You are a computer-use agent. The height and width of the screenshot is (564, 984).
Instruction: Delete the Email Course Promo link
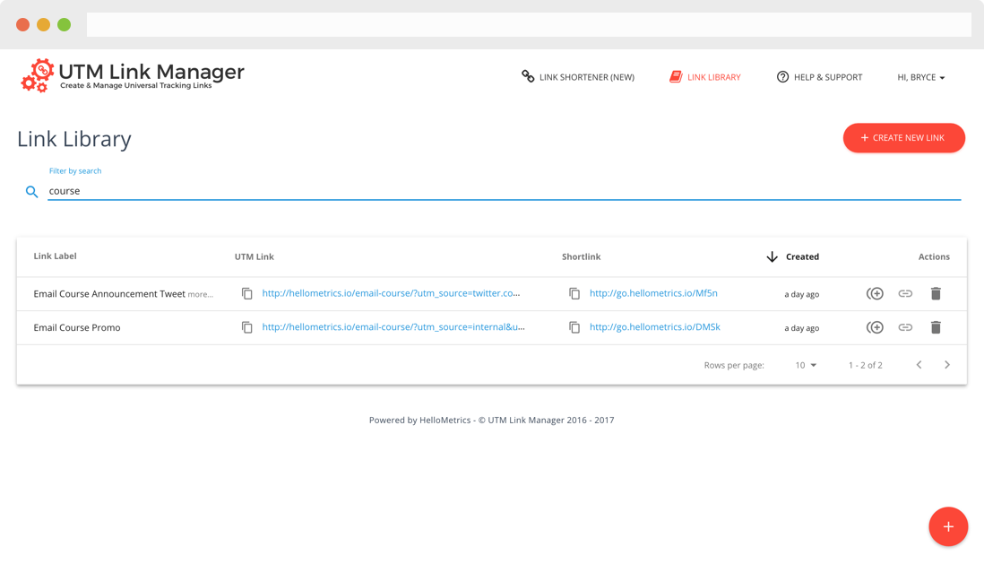[936, 327]
